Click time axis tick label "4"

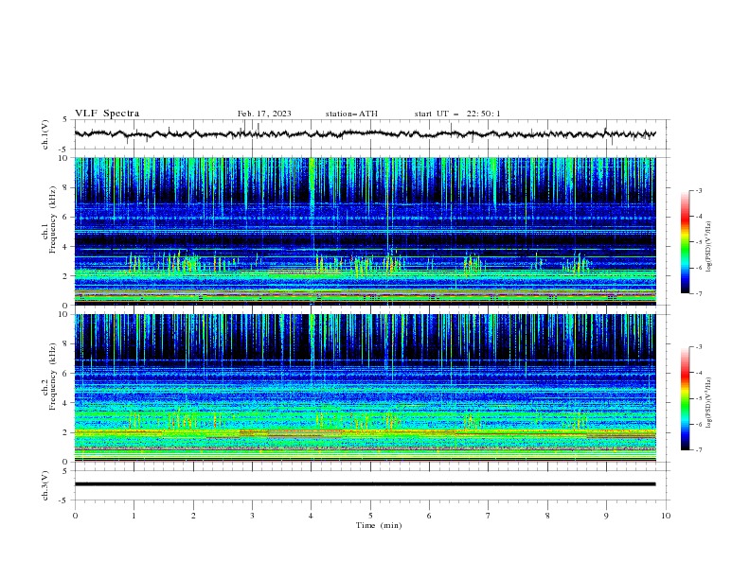[311, 516]
